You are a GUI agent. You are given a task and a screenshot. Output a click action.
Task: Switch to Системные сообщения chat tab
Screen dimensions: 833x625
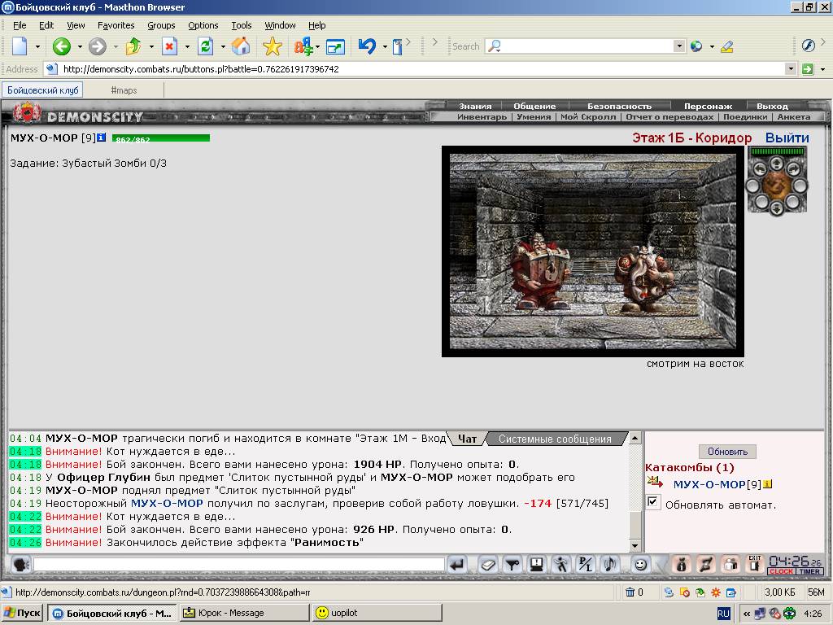555,439
